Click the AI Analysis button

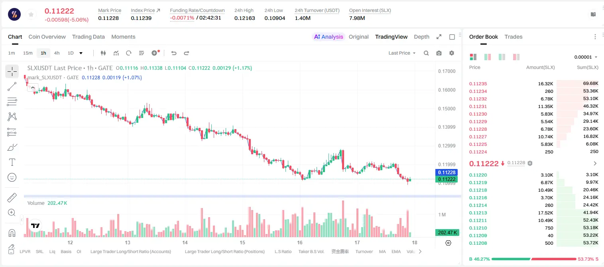tap(329, 37)
